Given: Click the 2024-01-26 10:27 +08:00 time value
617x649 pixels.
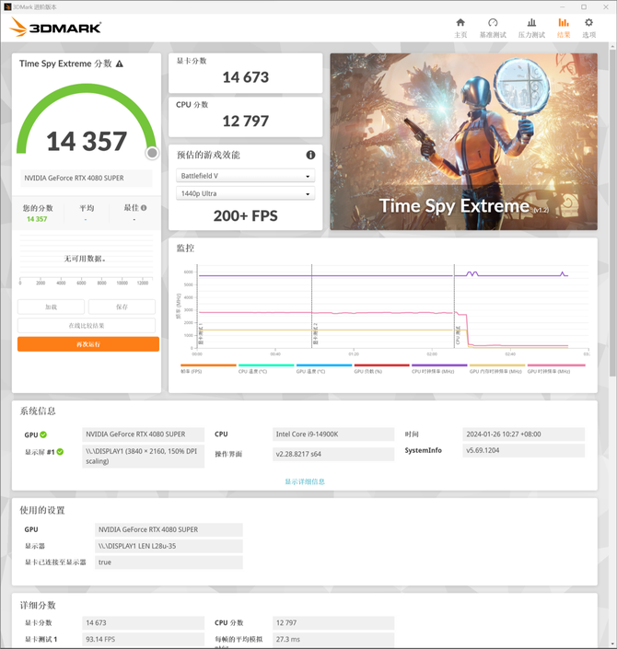Looking at the screenshot, I should pyautogui.click(x=523, y=435).
